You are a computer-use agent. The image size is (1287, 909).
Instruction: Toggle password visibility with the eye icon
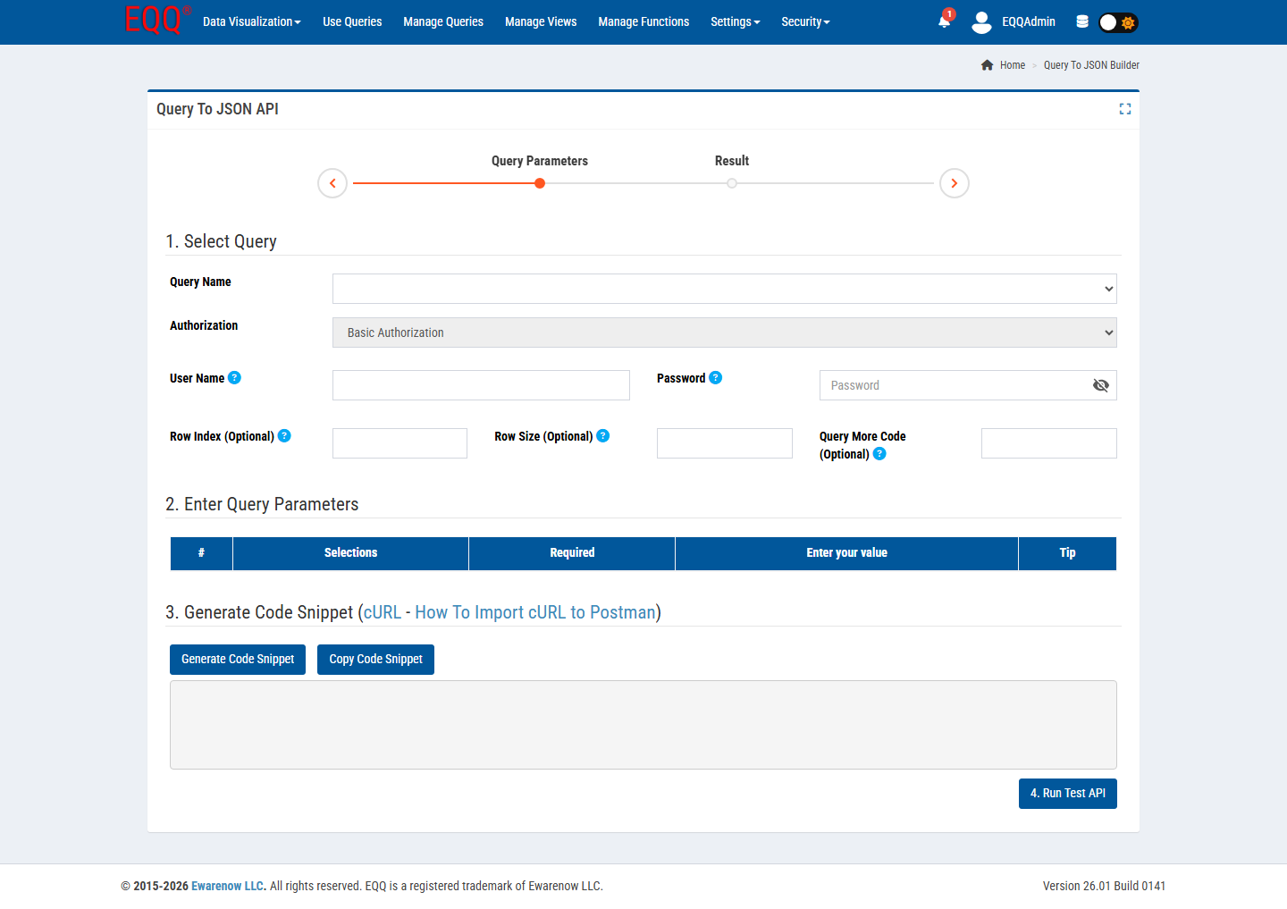point(1100,384)
